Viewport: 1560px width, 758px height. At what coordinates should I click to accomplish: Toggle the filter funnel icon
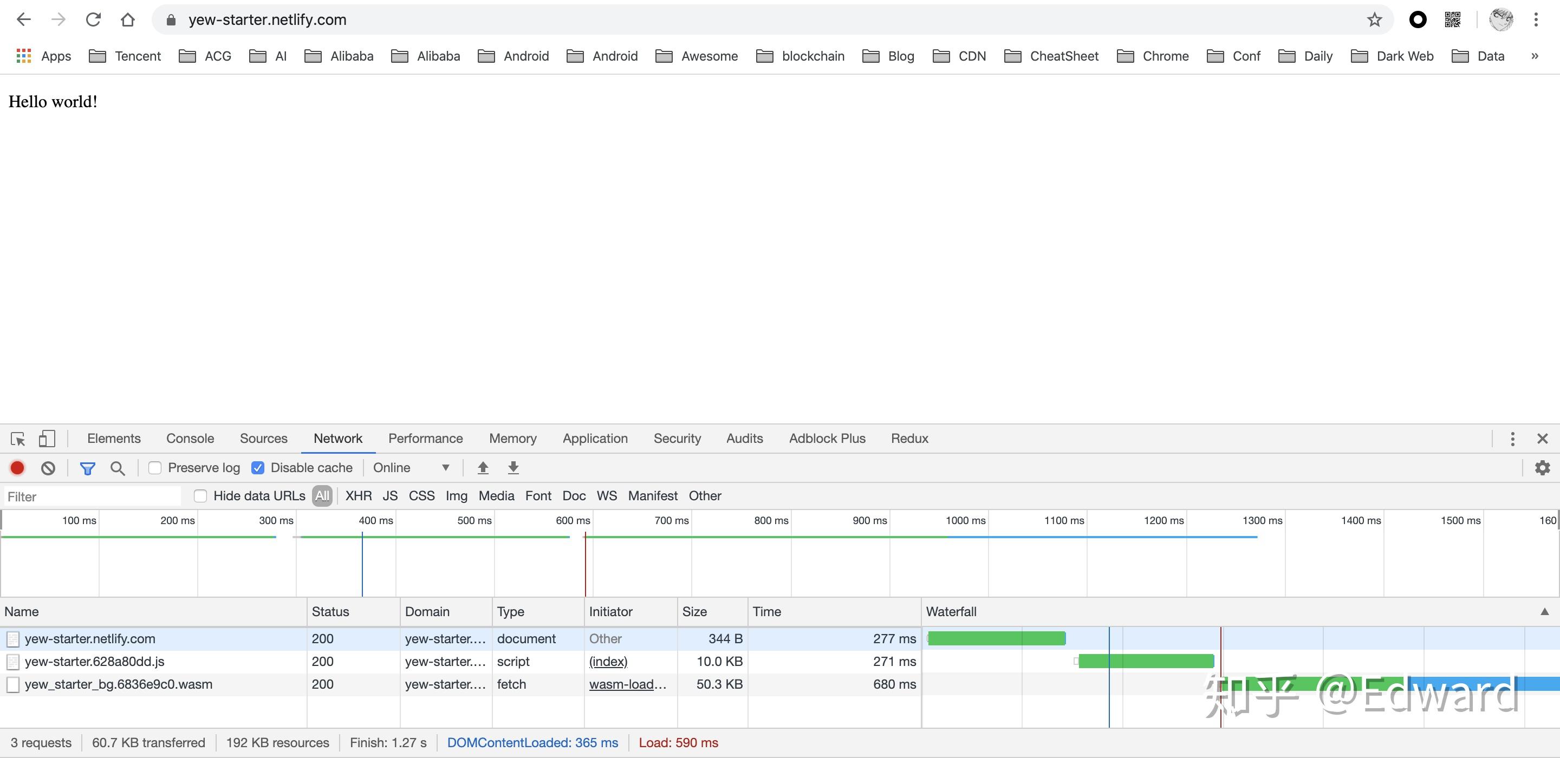(87, 468)
